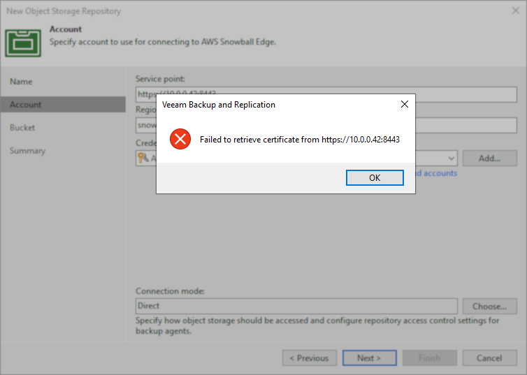Click the Cancel button

point(490,358)
